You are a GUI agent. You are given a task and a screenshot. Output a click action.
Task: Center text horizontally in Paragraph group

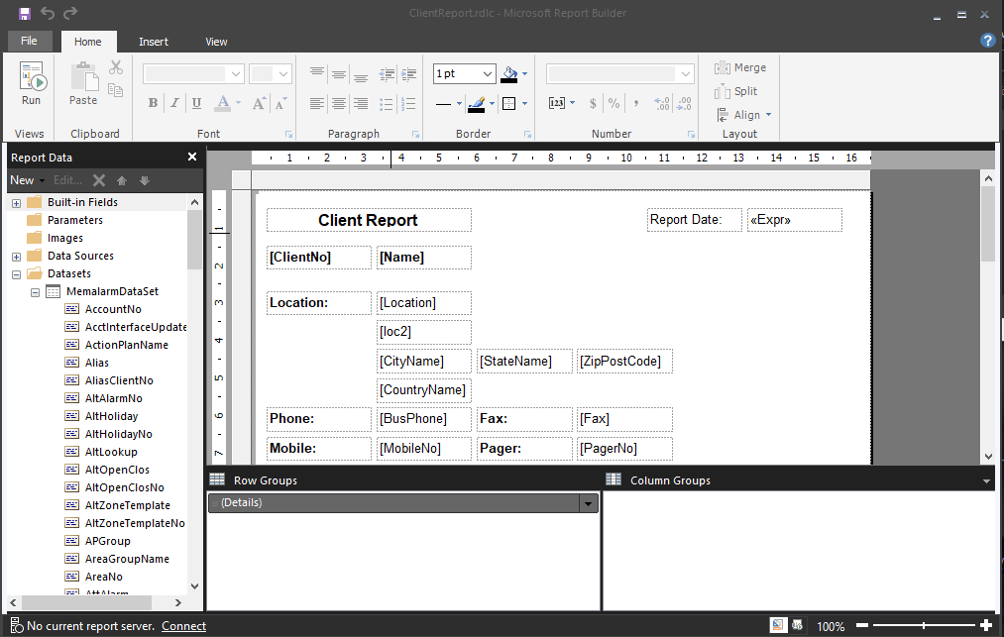339,104
